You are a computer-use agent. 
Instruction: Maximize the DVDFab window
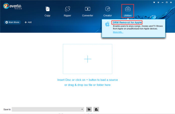tap(167, 2)
